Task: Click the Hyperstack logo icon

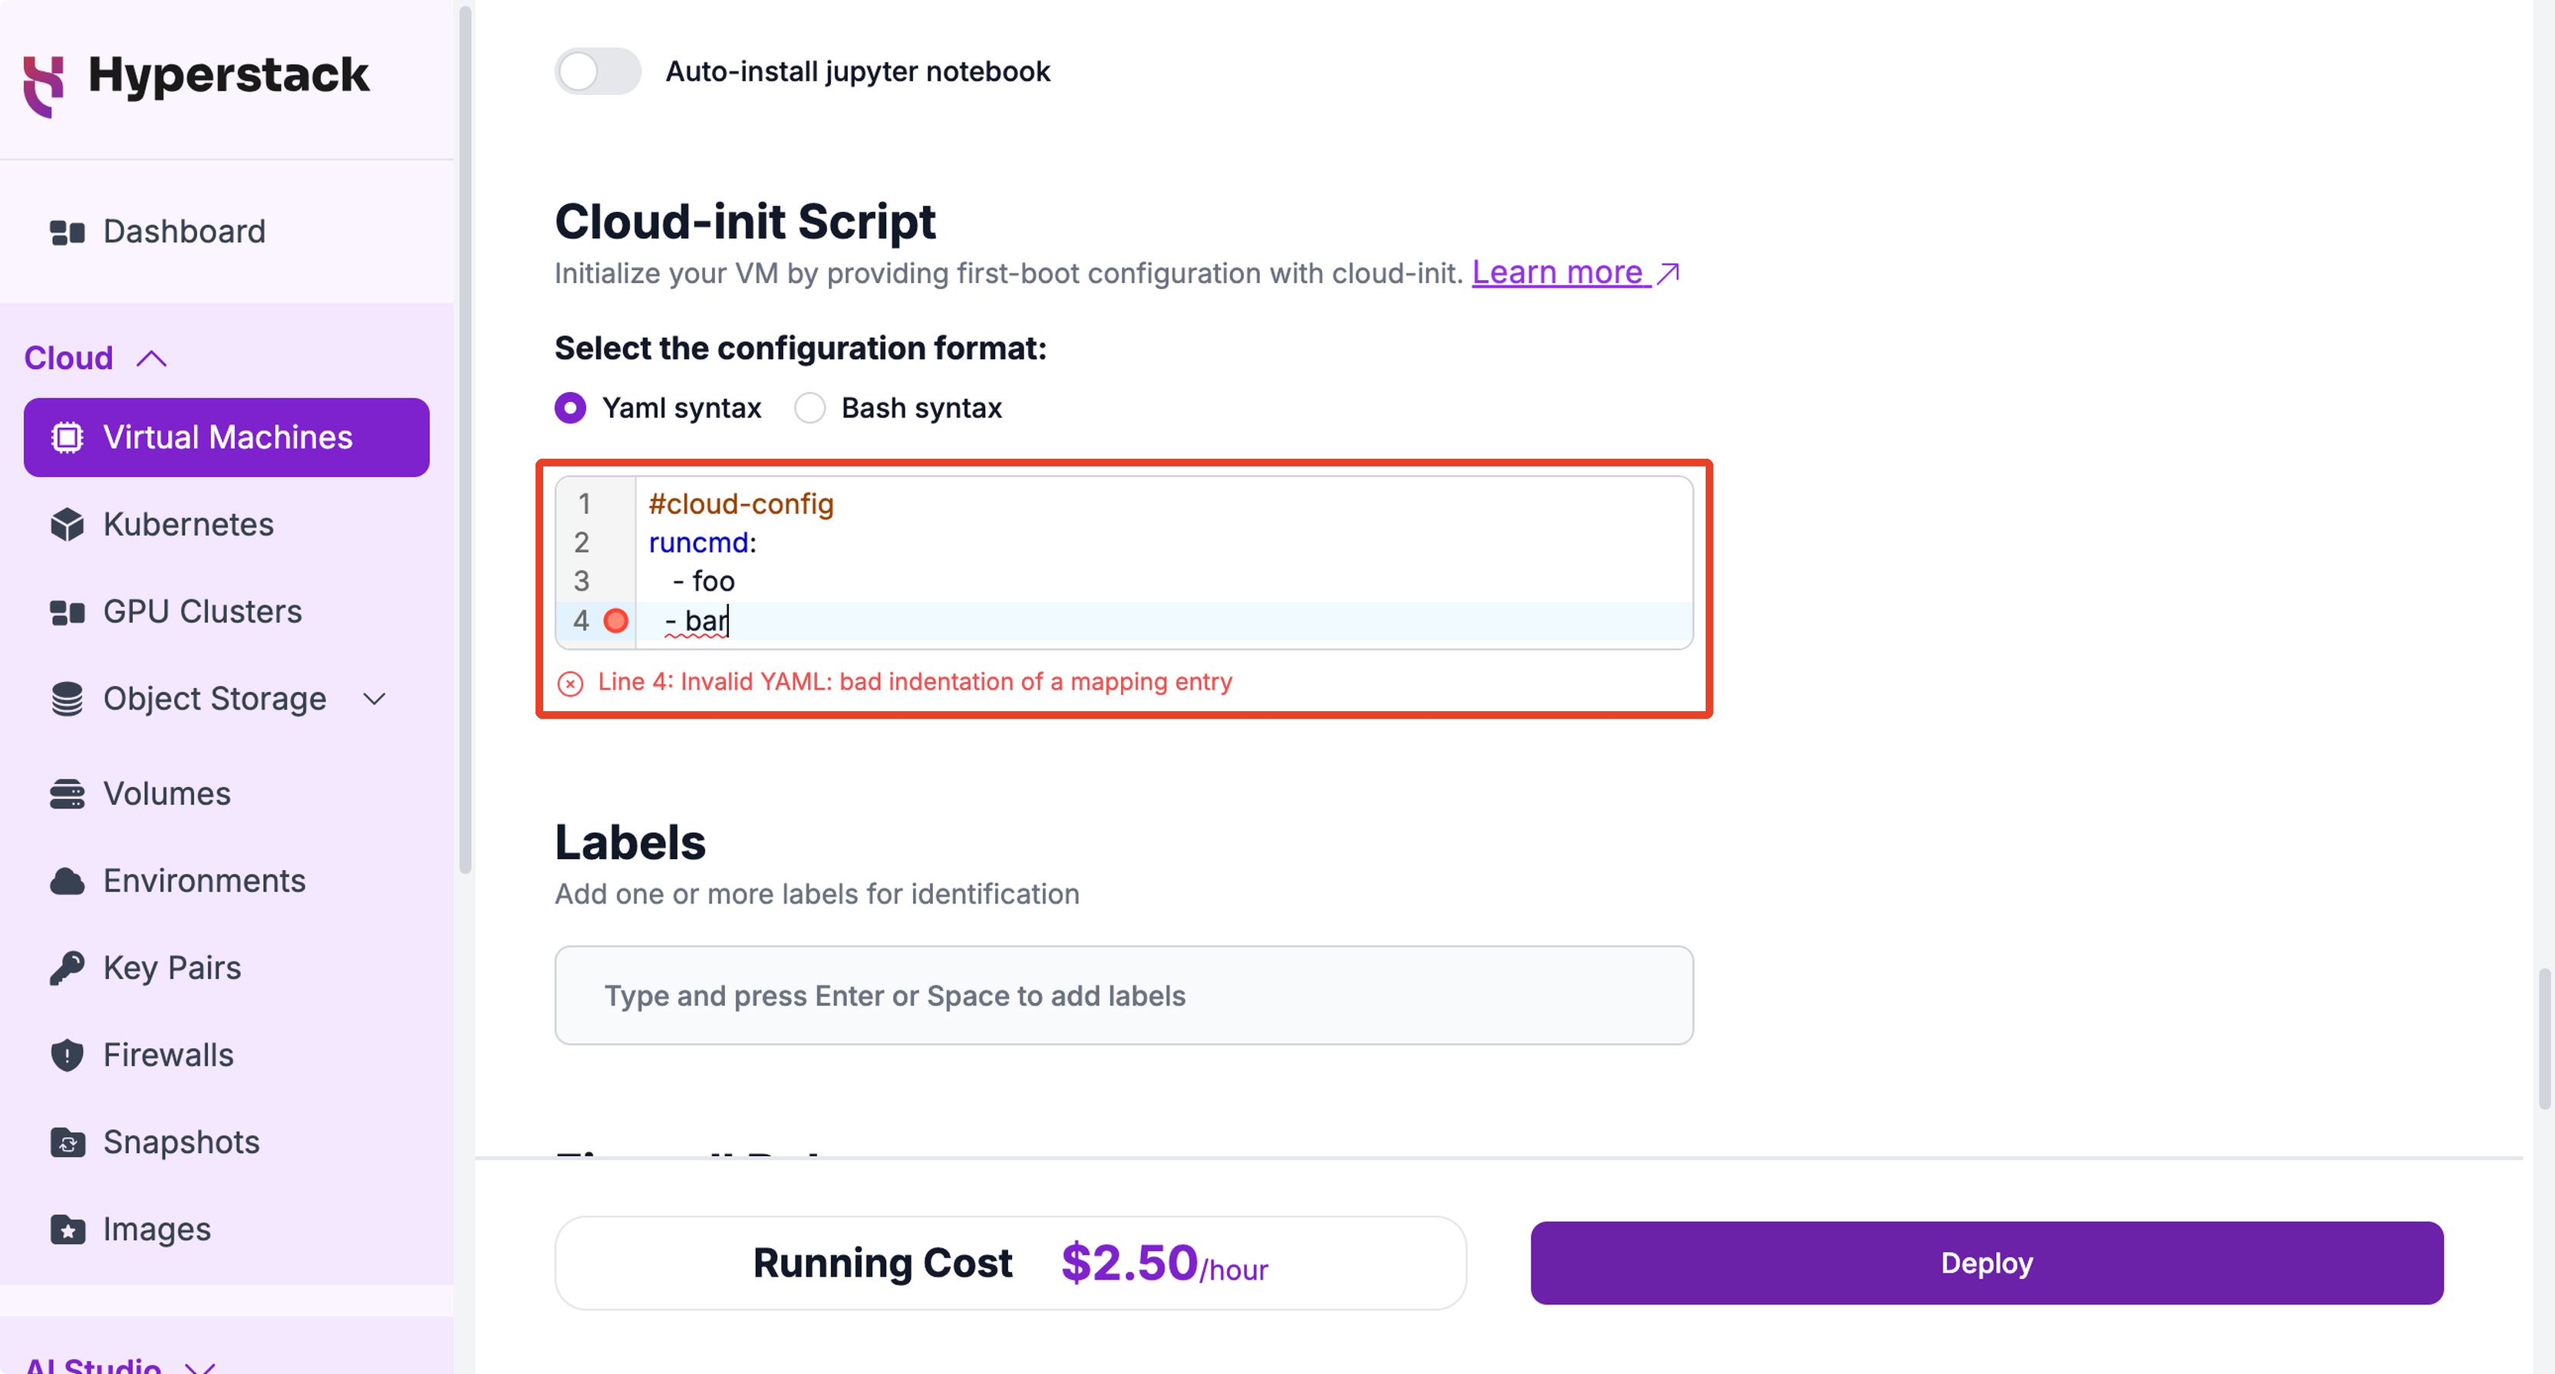Action: tap(44, 87)
